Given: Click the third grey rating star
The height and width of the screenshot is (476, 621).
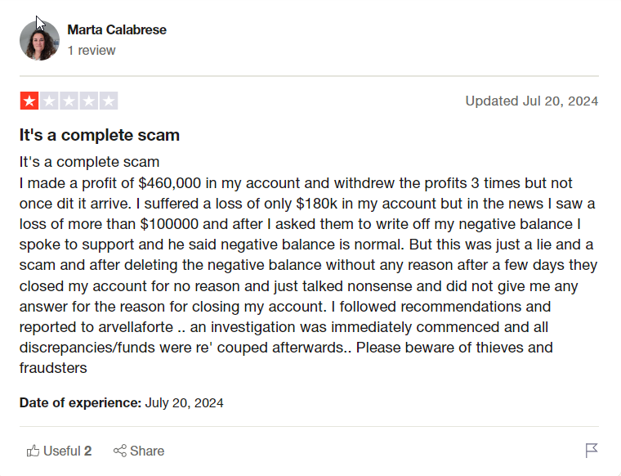Looking at the screenshot, I should tap(69, 101).
